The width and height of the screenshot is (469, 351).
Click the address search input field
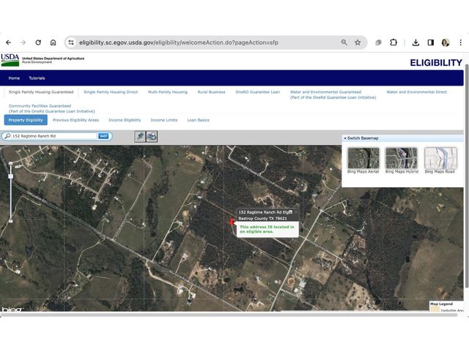(53, 136)
